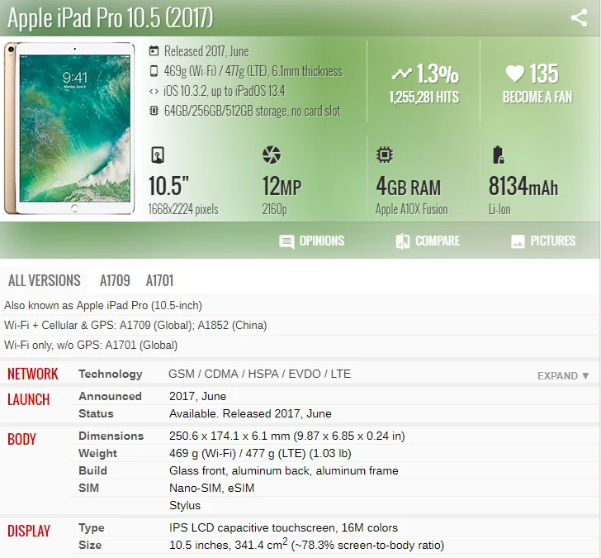Click the Dimensions spec label
Screen dimensions: 601x558
point(111,436)
